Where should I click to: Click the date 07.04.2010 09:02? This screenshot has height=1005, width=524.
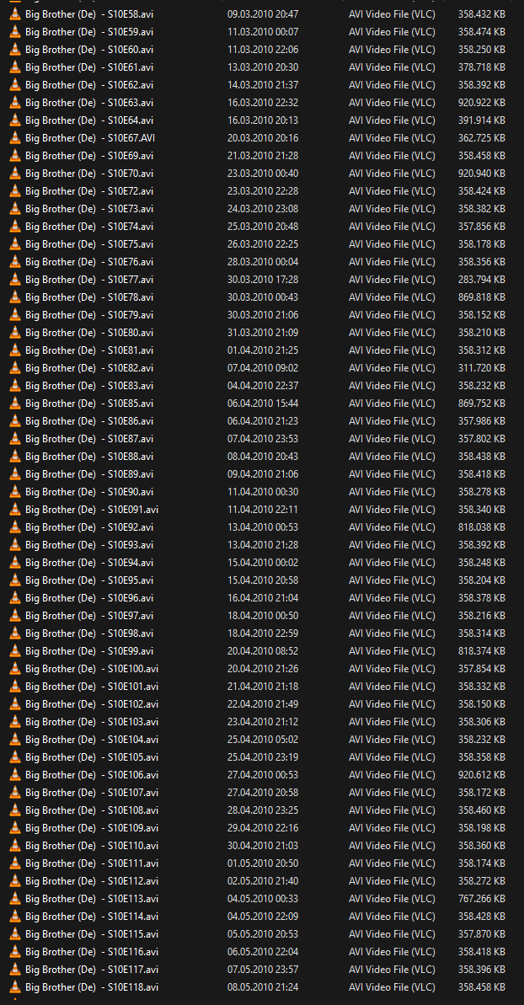[263, 368]
